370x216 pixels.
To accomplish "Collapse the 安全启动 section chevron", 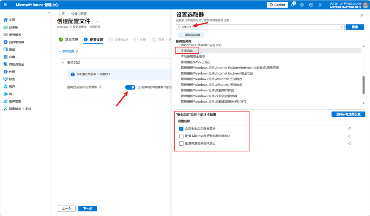I will point(63,63).
